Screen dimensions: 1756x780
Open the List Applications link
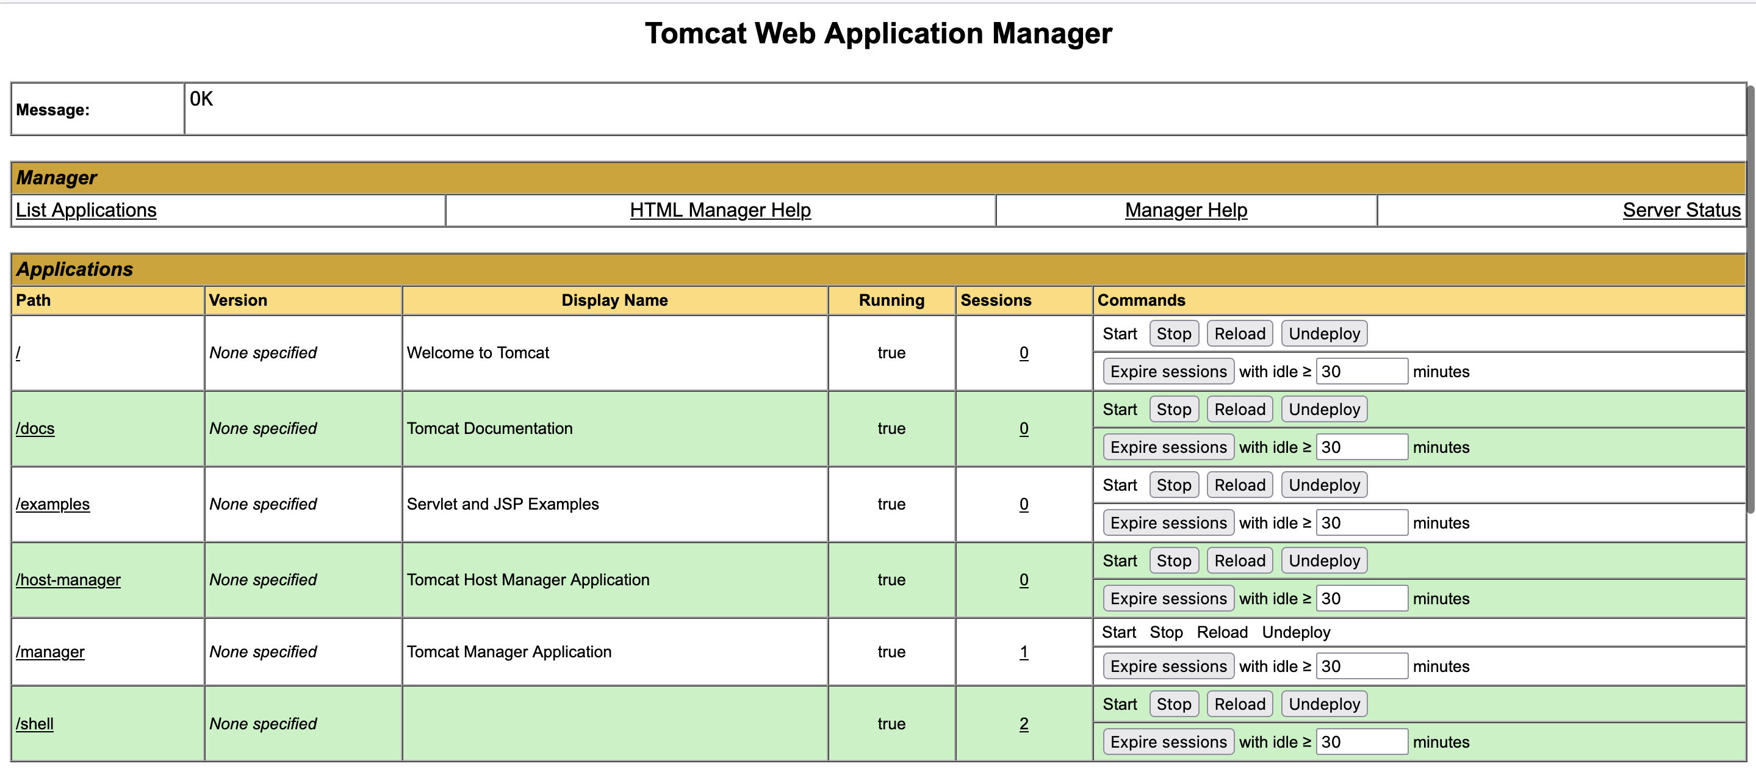point(86,210)
